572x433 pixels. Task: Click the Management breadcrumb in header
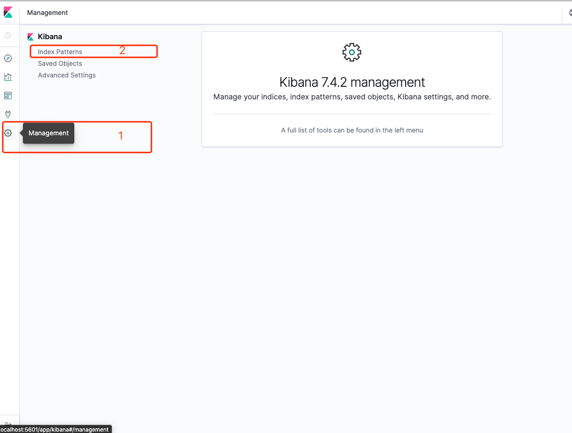tap(48, 13)
